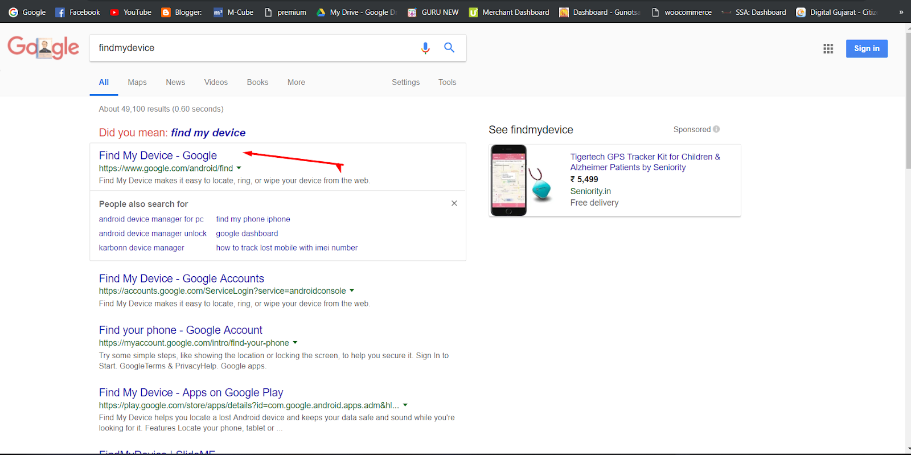Open the GURU NEW bookmark

coord(433,12)
